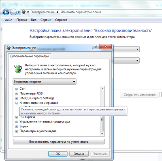Open the Вид menu
Image resolution: width=162 pixels, height=161 pixels.
tap(34, 20)
